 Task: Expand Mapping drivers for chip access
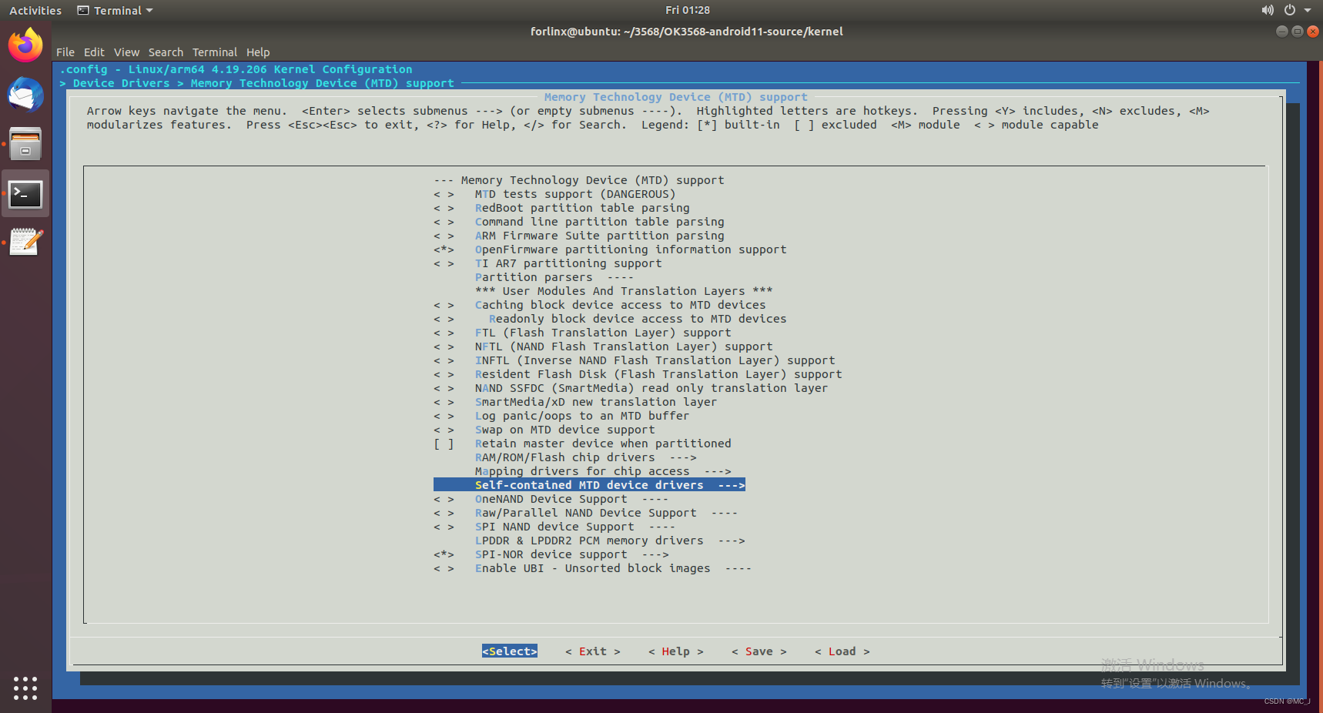(x=603, y=471)
